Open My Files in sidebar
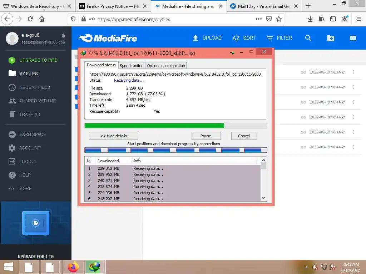This screenshot has width=366, height=274. (x=23, y=73)
